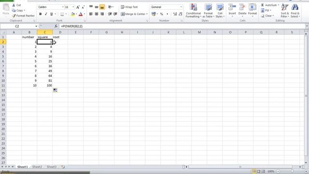Screen dimensions: 309x174
Task: Expand the Copy dropdown arrow
Action: click(x=25, y=11)
